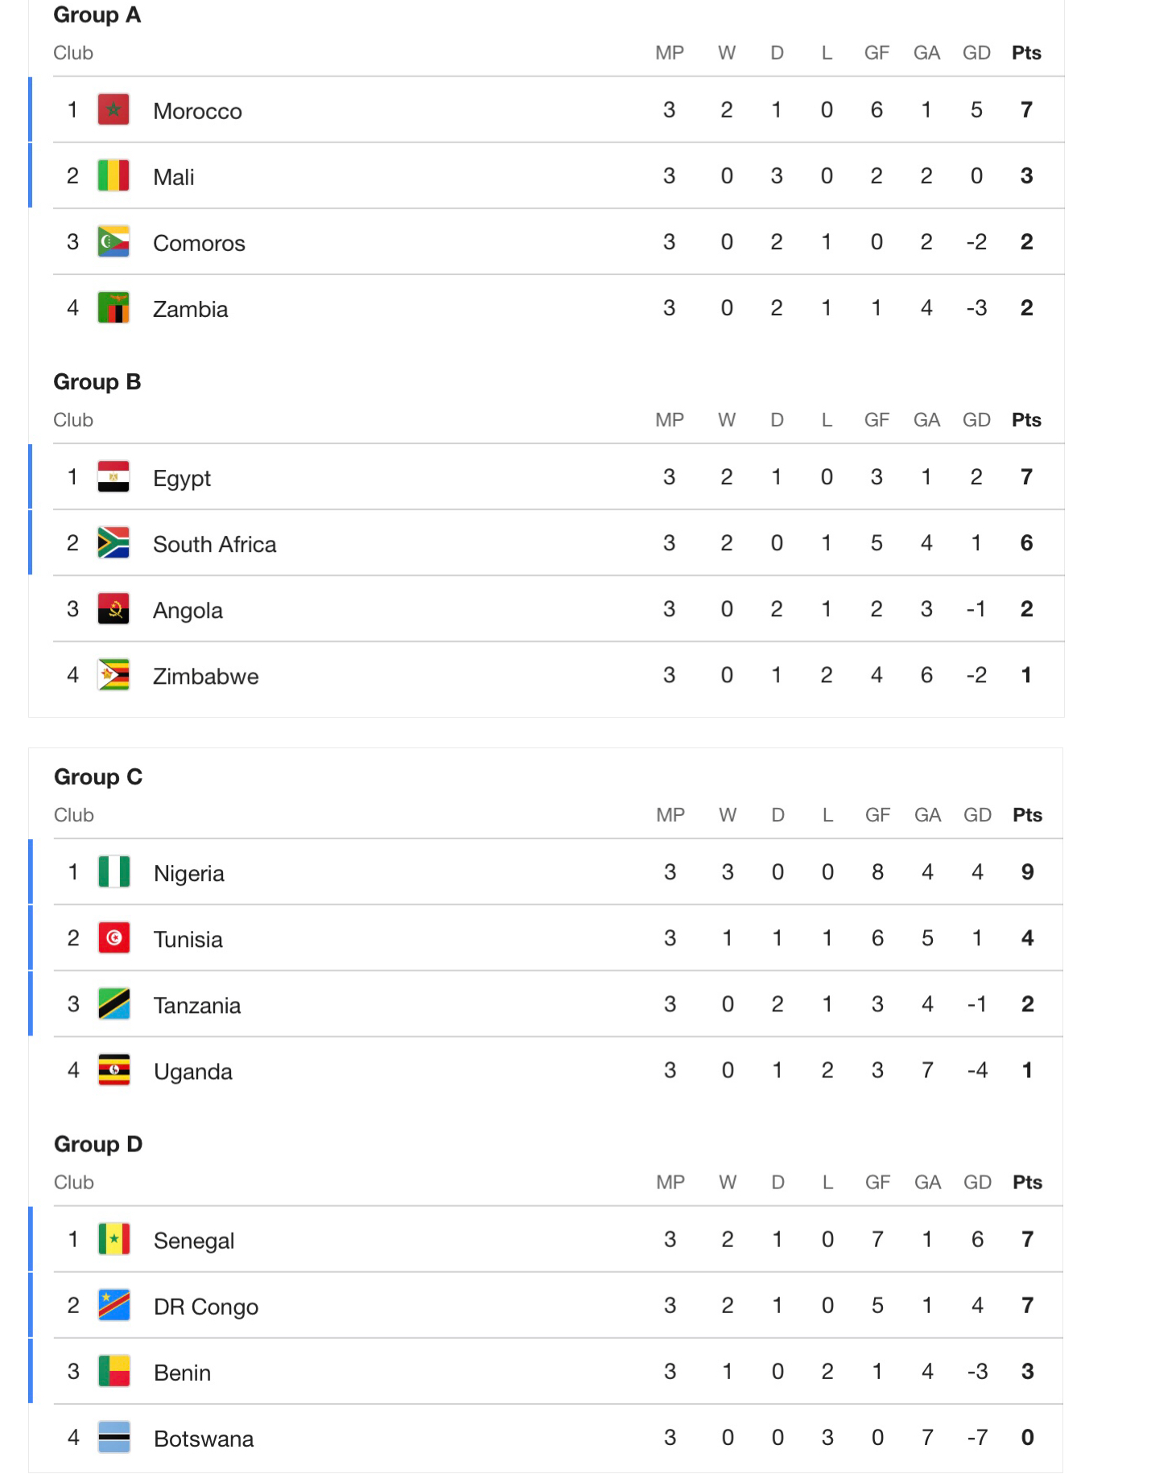1151x1474 pixels.
Task: Click the Tunisia flag icon
Action: pos(114,937)
